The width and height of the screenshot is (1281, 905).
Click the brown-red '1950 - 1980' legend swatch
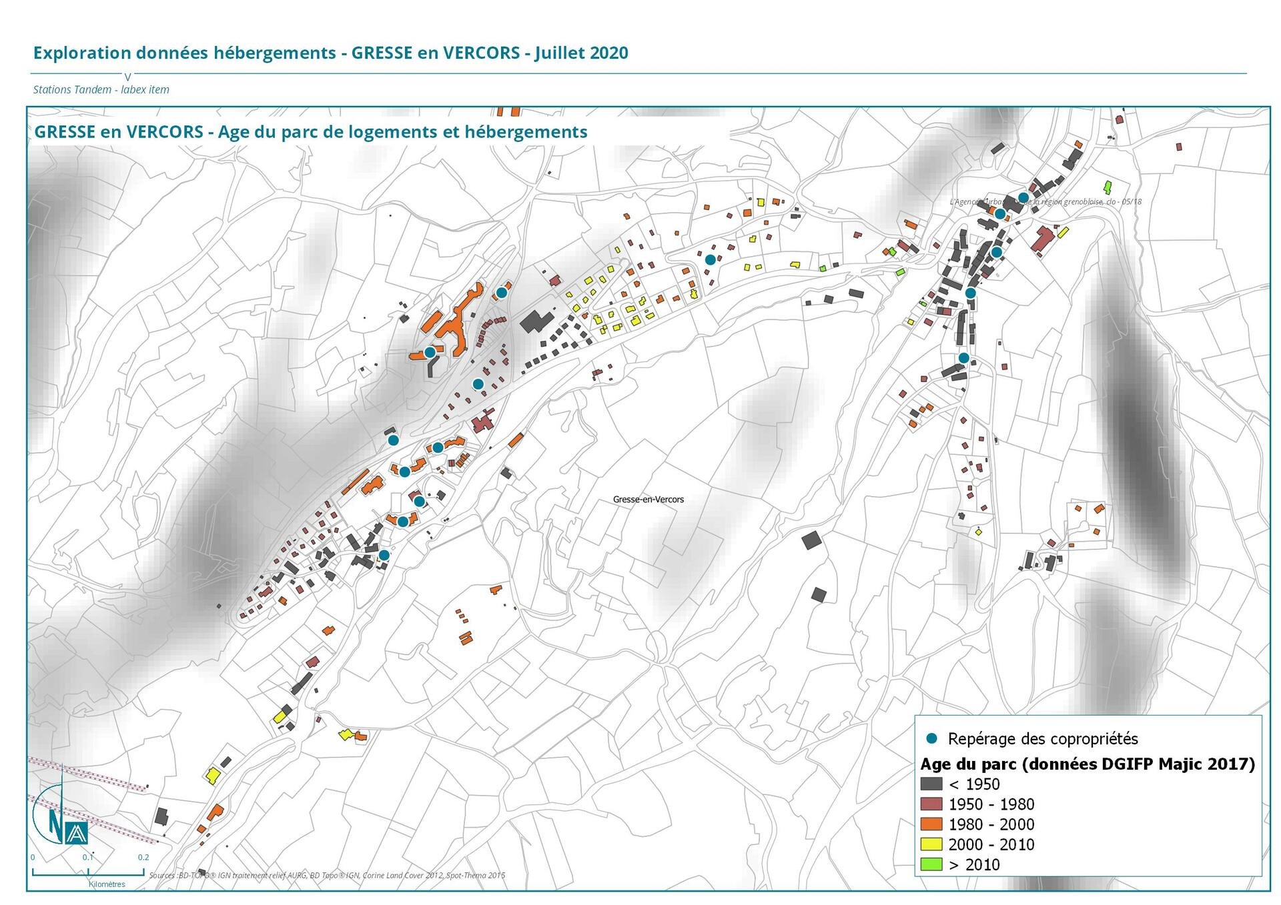pyautogui.click(x=931, y=804)
